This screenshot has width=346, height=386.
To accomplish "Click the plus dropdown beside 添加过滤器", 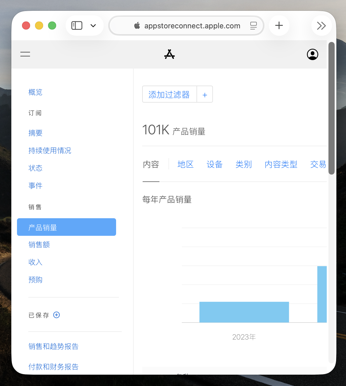I will pyautogui.click(x=205, y=94).
